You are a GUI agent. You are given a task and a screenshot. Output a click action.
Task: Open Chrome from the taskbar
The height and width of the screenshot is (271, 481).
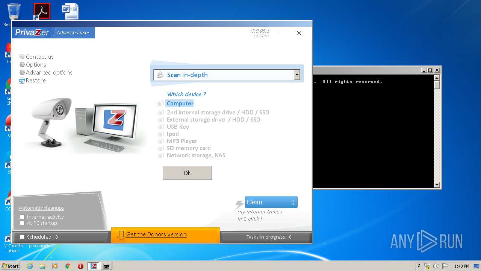[68, 266]
